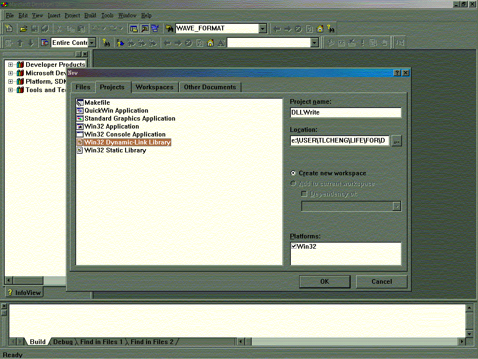Switch to the Debug output tab
The image size is (478, 359).
(63, 342)
